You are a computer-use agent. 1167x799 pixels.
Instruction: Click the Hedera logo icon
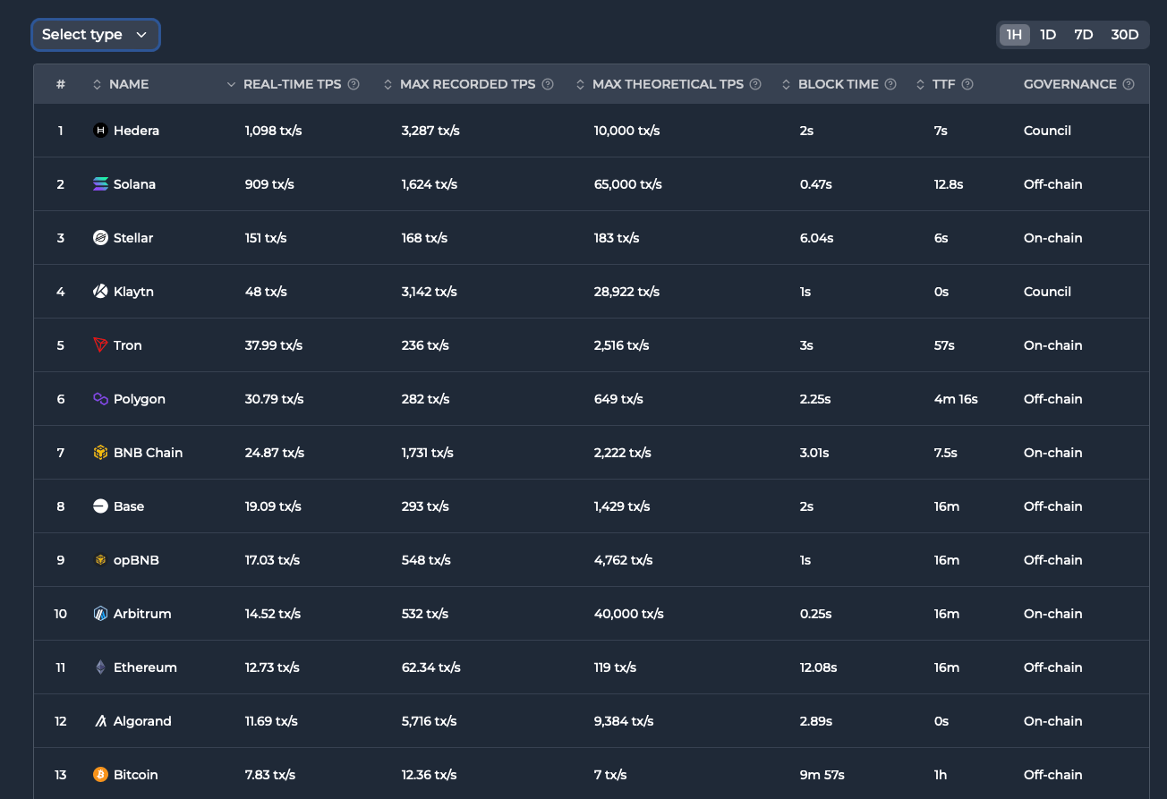[x=100, y=131]
